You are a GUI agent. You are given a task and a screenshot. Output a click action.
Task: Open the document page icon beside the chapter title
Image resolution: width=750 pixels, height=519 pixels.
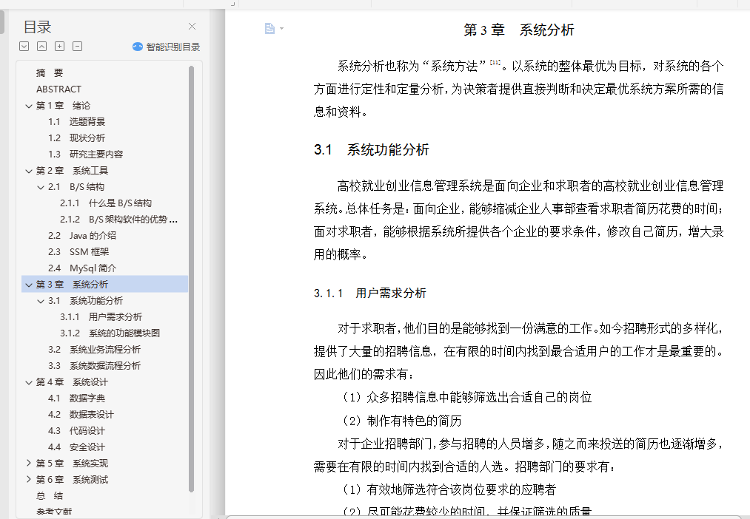click(x=269, y=29)
